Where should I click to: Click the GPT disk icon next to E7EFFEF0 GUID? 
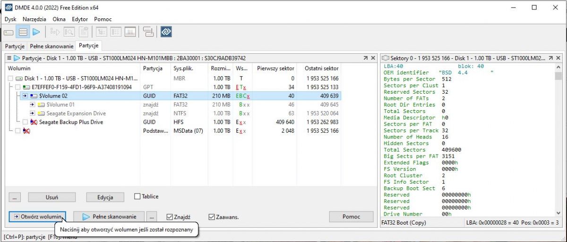(x=27, y=87)
